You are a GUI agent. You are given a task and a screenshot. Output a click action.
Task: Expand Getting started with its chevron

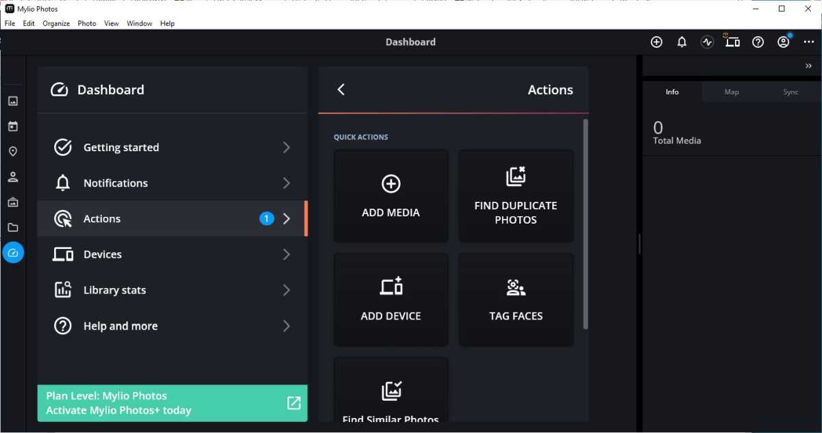(x=286, y=147)
